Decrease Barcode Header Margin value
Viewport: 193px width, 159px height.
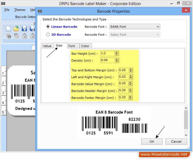tap(130, 92)
